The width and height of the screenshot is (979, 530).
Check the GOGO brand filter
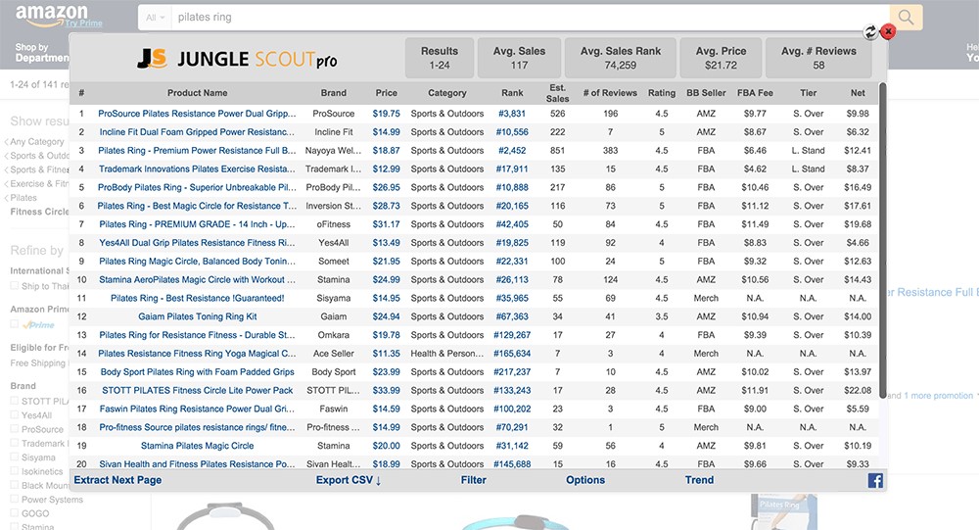click(x=15, y=513)
